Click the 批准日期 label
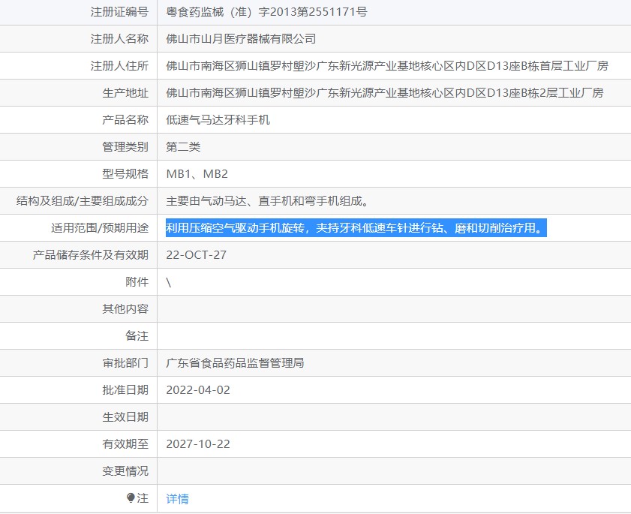Viewport: 631px width, 514px height. (x=125, y=390)
